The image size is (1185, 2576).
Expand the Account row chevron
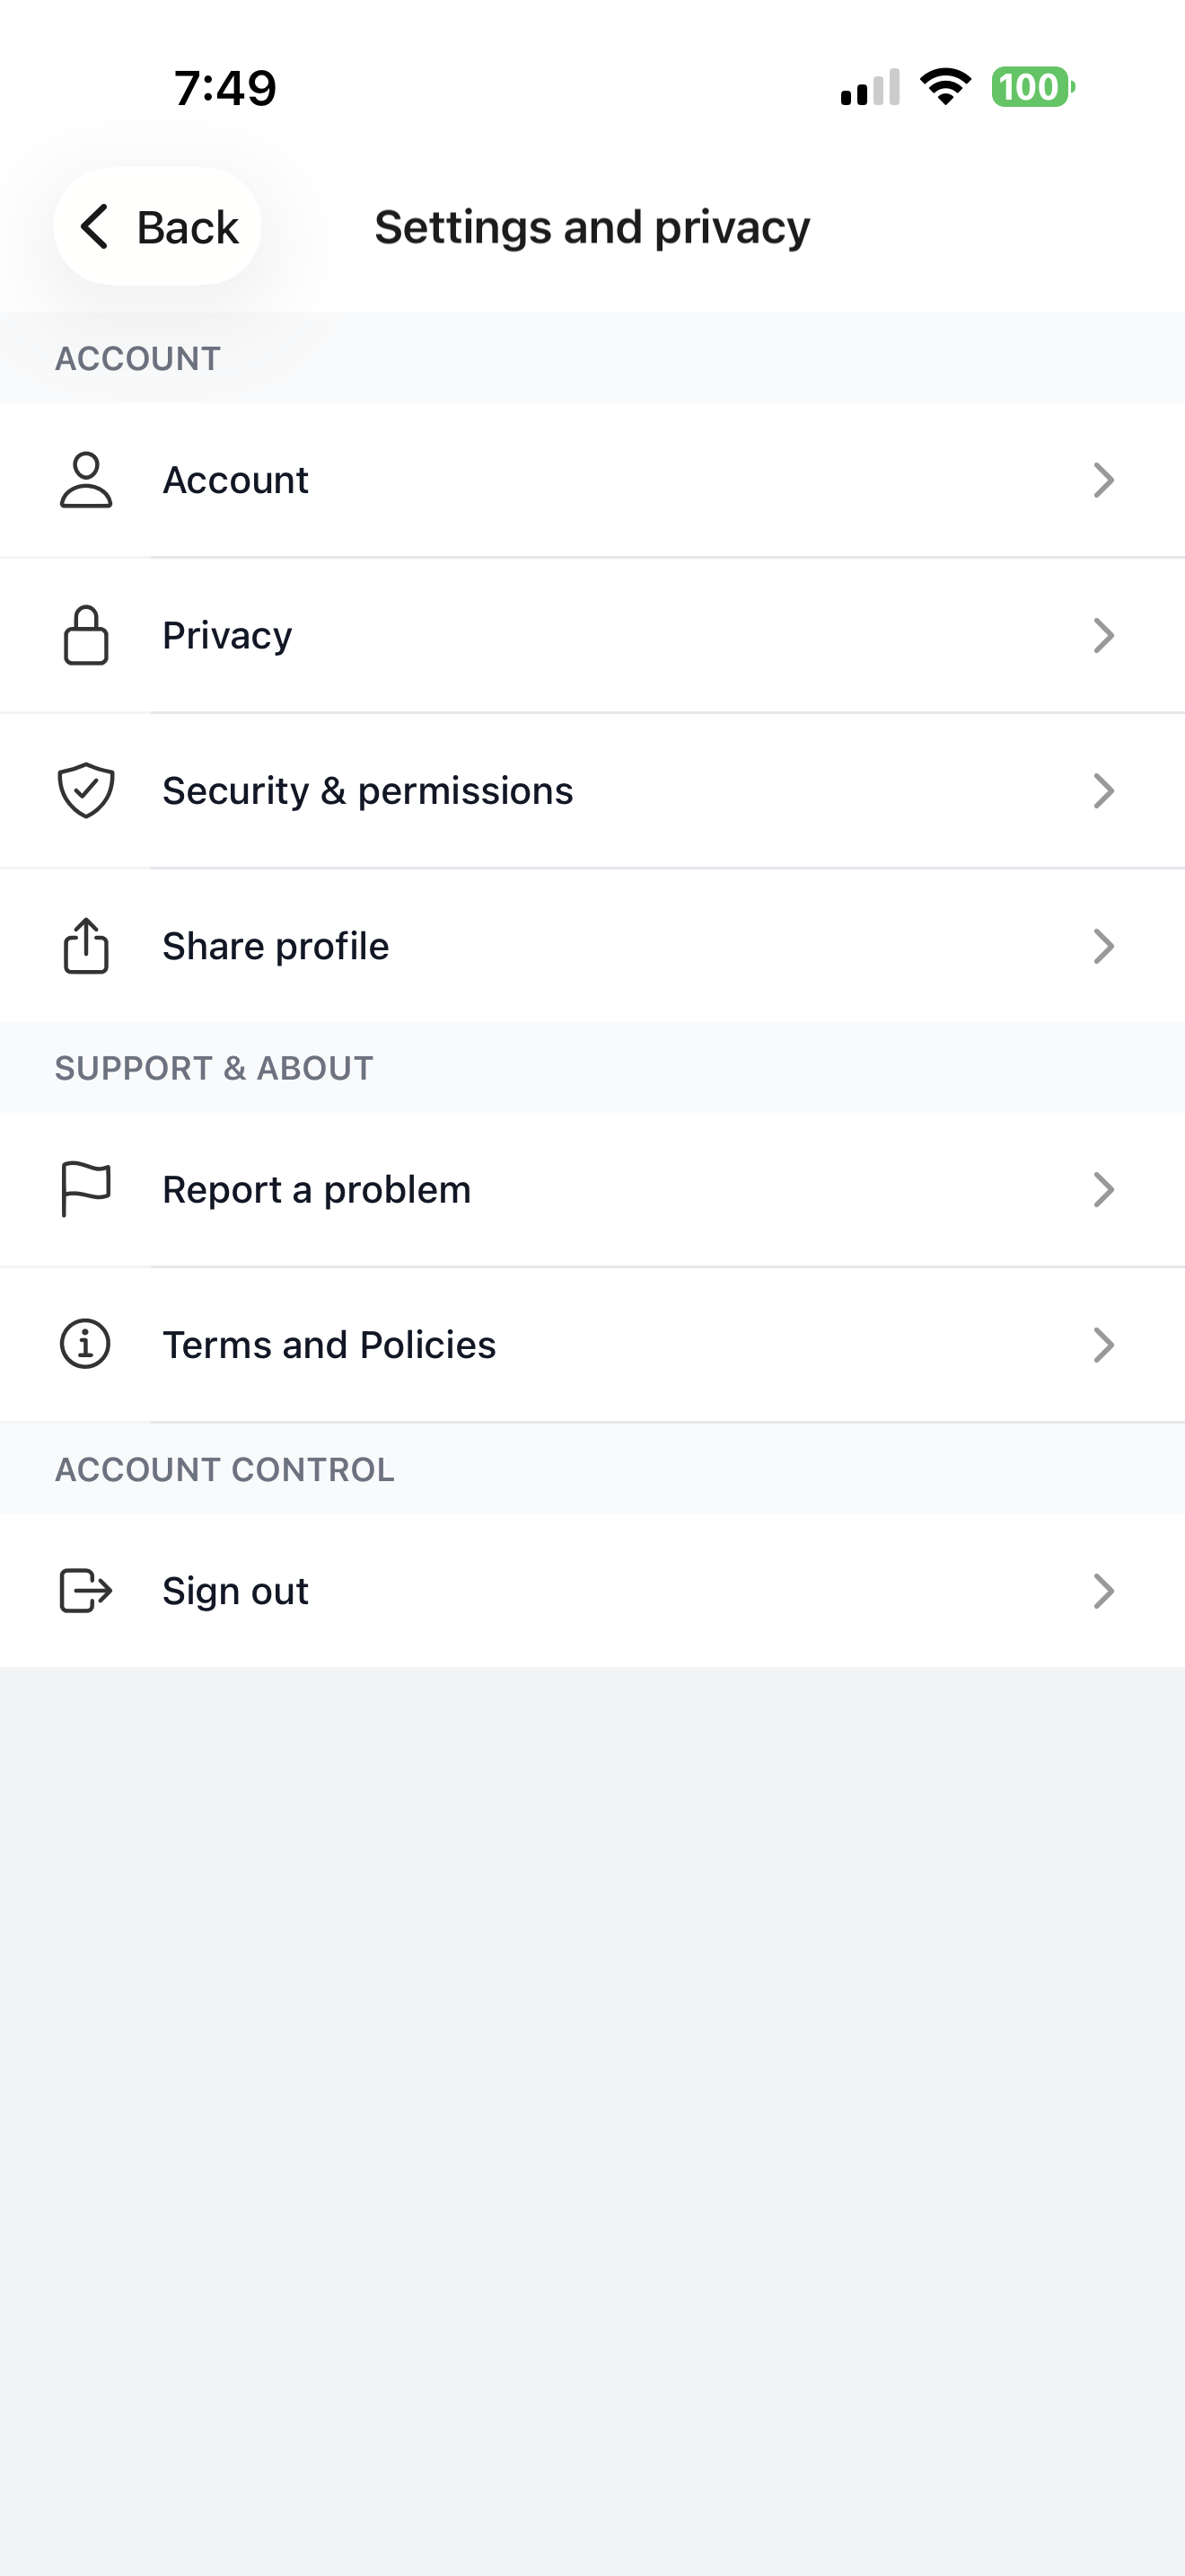pyautogui.click(x=1103, y=480)
